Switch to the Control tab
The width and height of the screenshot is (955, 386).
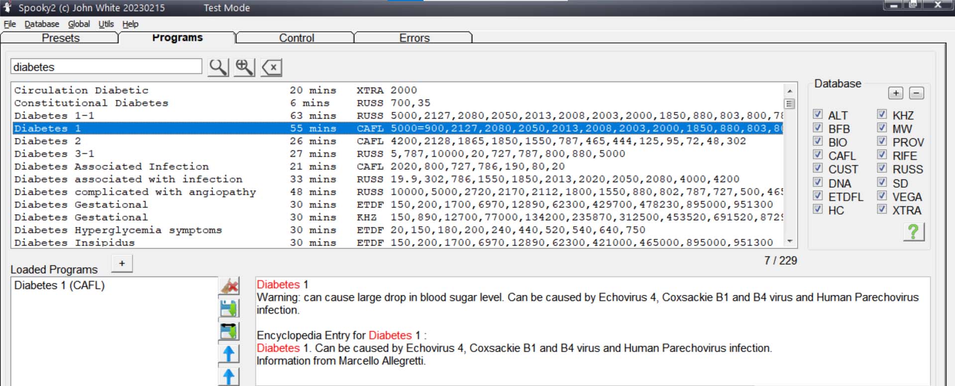pyautogui.click(x=296, y=38)
